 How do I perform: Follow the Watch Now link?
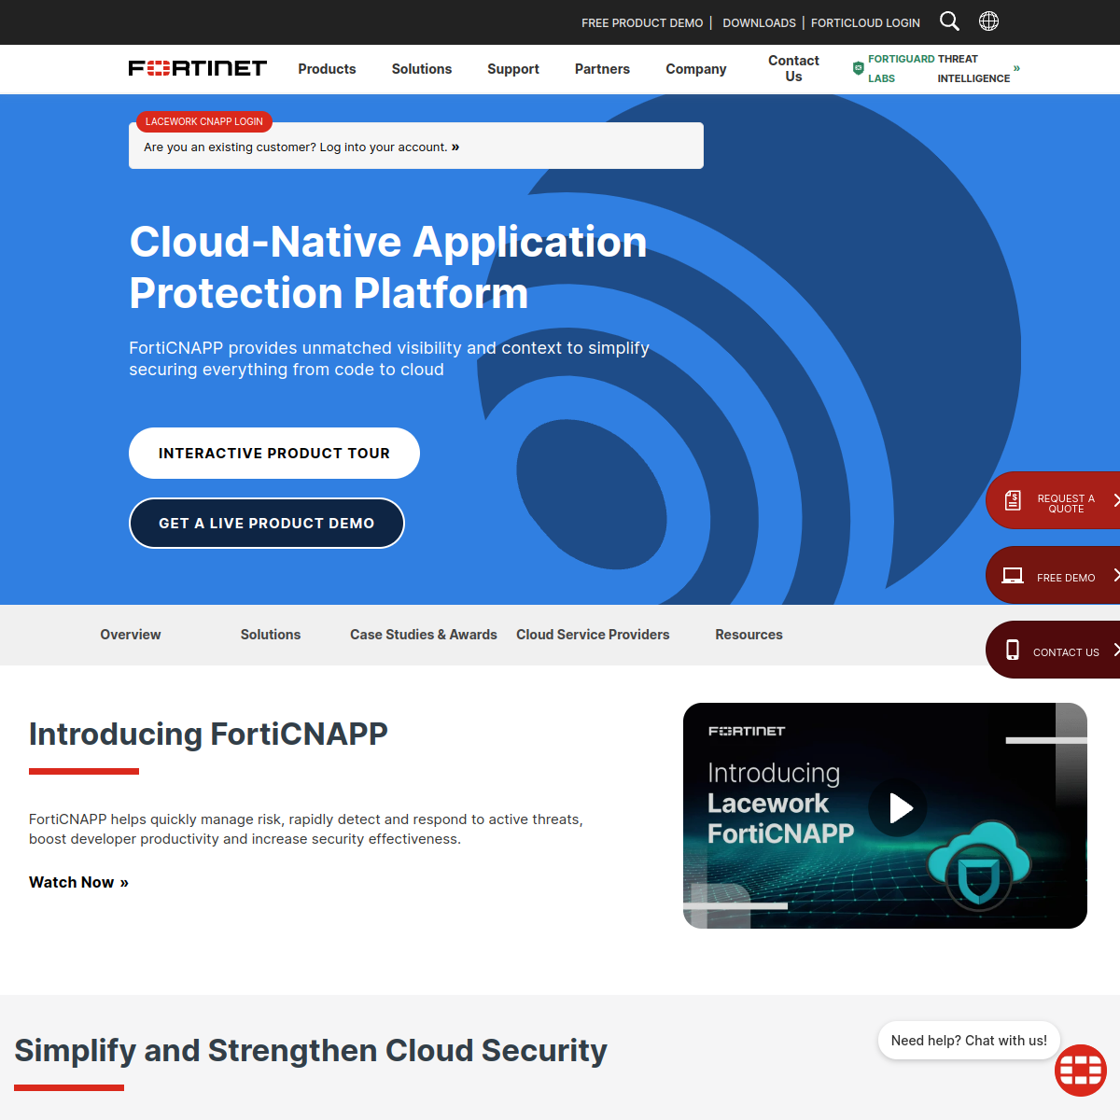tap(78, 882)
